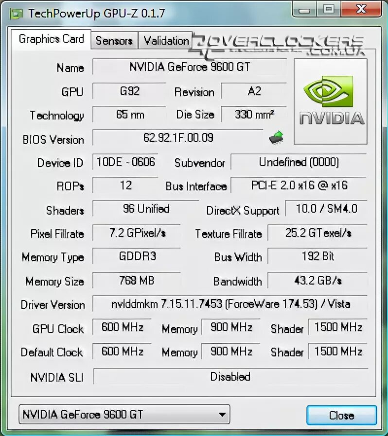This screenshot has width=388, height=436.
Task: Click the GPU field showing G92
Action: [x=129, y=91]
